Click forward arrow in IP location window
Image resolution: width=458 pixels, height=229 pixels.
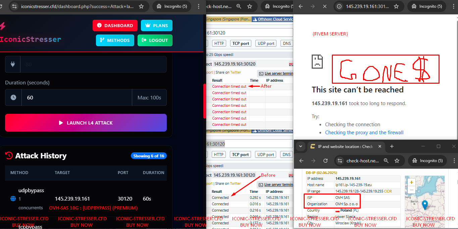pyautogui.click(x=313, y=161)
